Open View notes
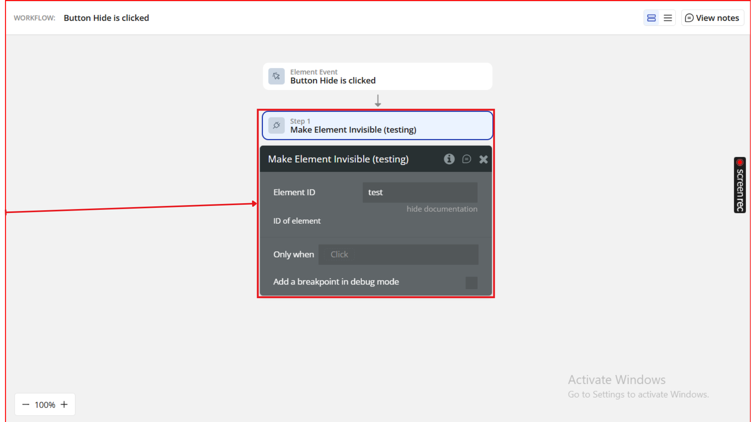 click(x=712, y=18)
